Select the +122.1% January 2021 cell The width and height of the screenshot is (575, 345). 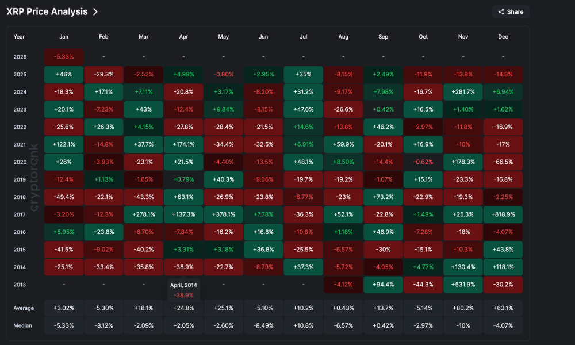[63, 144]
